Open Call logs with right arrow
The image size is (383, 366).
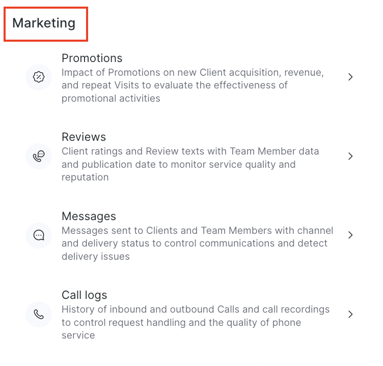tap(350, 314)
